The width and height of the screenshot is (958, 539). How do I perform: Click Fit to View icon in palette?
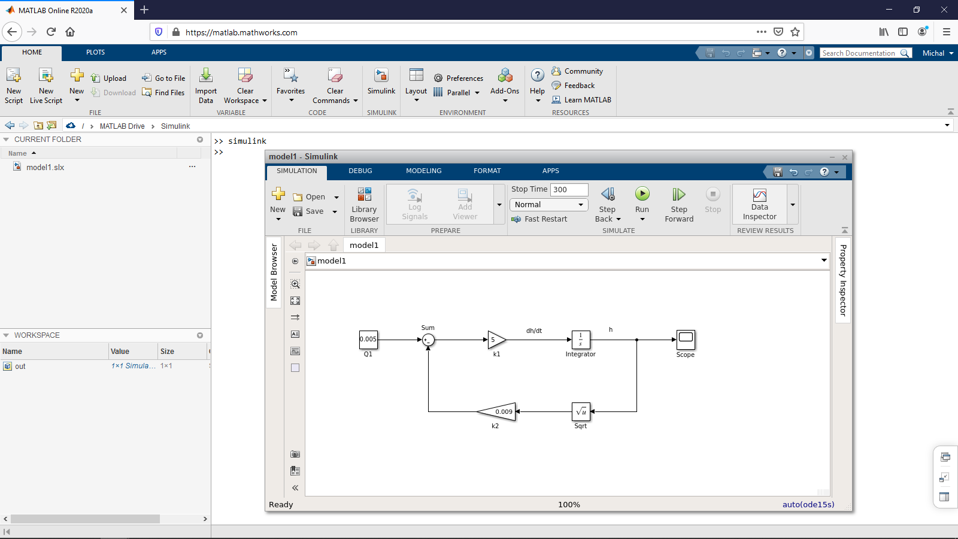[x=295, y=301]
